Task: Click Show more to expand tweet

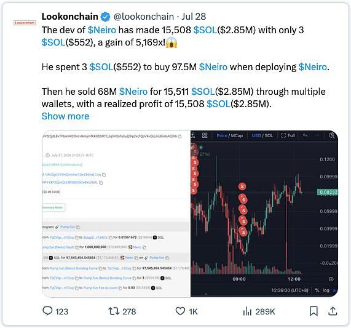Action: pyautogui.click(x=65, y=116)
